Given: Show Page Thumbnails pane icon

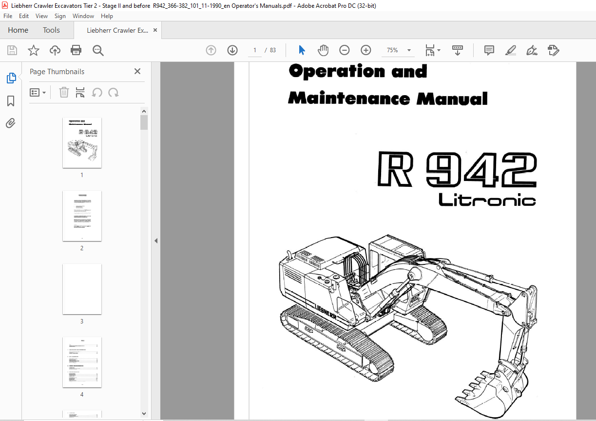Looking at the screenshot, I should click(x=11, y=78).
